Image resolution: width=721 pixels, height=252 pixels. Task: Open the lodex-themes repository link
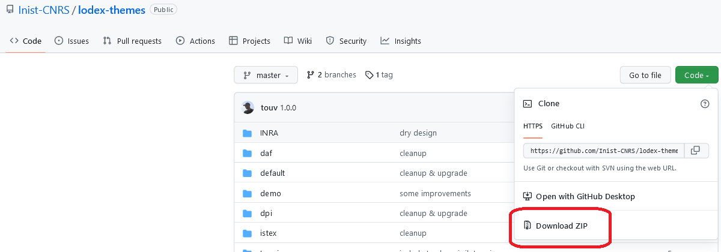click(112, 10)
